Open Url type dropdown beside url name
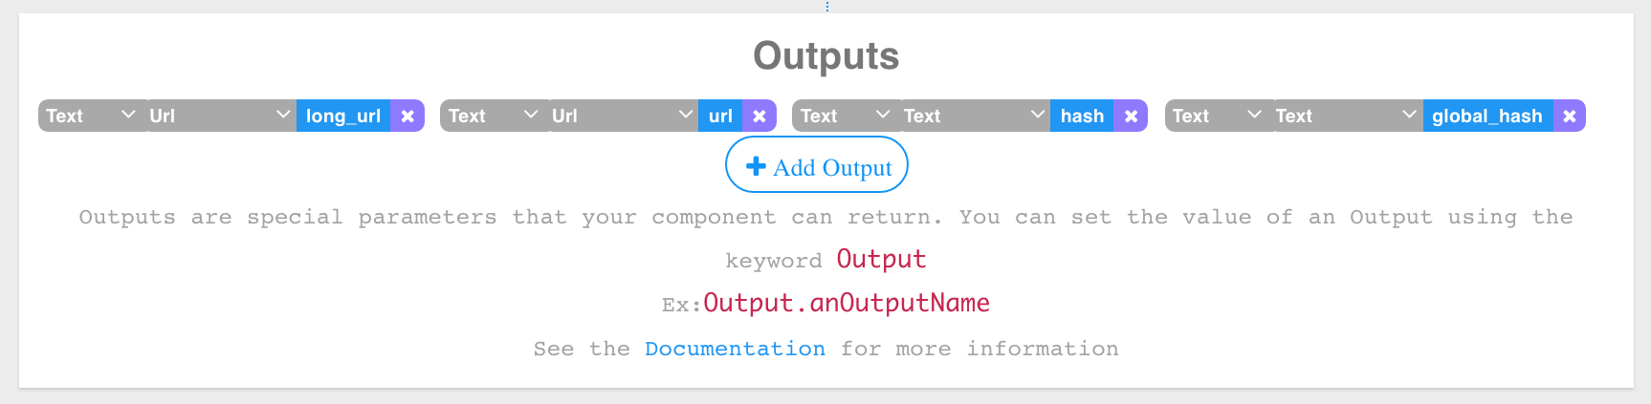Image resolution: width=1651 pixels, height=404 pixels. click(x=625, y=116)
